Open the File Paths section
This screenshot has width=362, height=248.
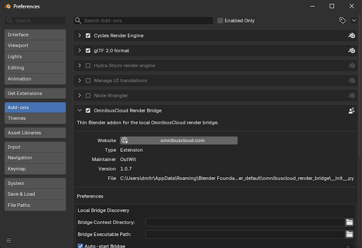coord(35,206)
